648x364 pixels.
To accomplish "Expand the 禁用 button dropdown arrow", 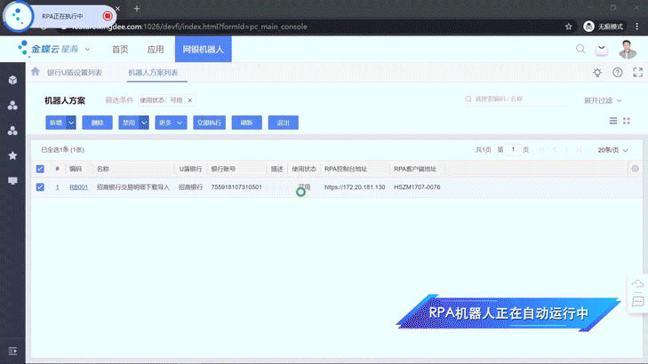I will click(x=144, y=123).
